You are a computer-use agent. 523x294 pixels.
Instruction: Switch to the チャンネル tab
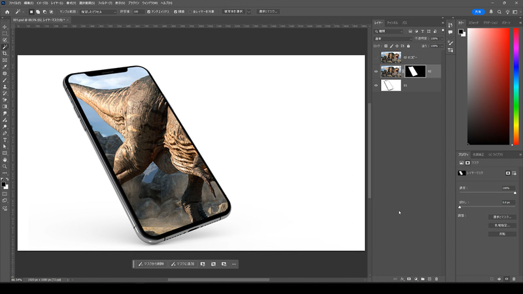click(392, 22)
